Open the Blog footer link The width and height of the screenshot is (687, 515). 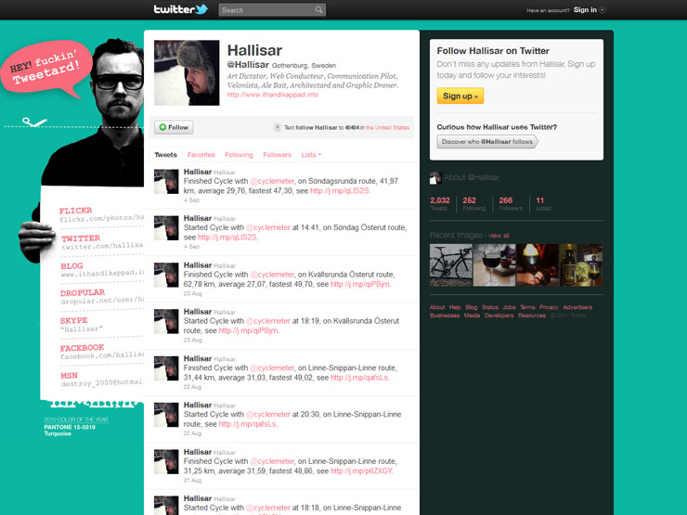pos(472,307)
